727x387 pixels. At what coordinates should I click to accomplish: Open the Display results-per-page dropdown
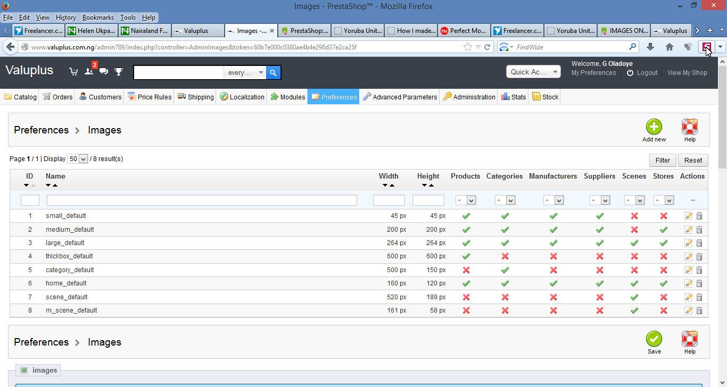tap(78, 159)
